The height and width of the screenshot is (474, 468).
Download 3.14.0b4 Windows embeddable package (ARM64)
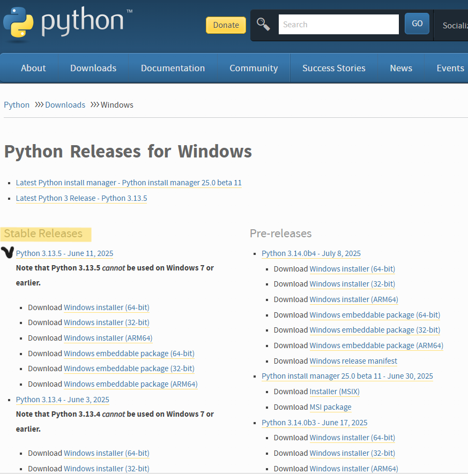coord(377,345)
